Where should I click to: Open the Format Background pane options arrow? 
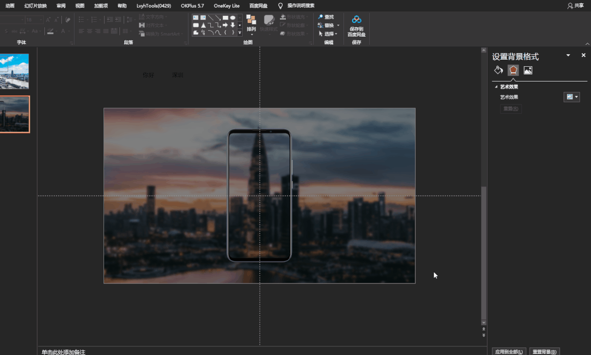tap(568, 55)
